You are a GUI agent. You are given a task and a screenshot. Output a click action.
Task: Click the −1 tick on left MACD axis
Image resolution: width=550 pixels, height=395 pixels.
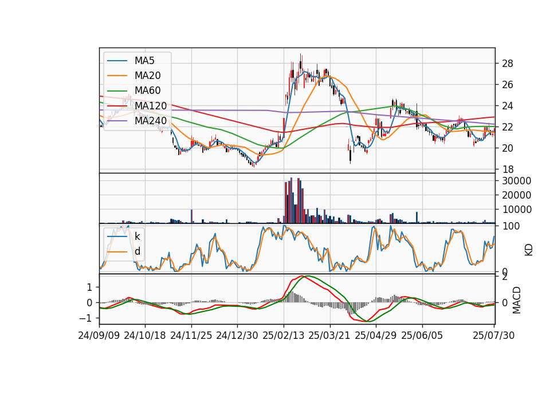tap(85, 318)
